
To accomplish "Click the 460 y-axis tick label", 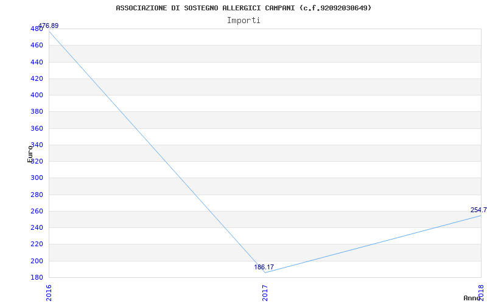I will point(37,46).
